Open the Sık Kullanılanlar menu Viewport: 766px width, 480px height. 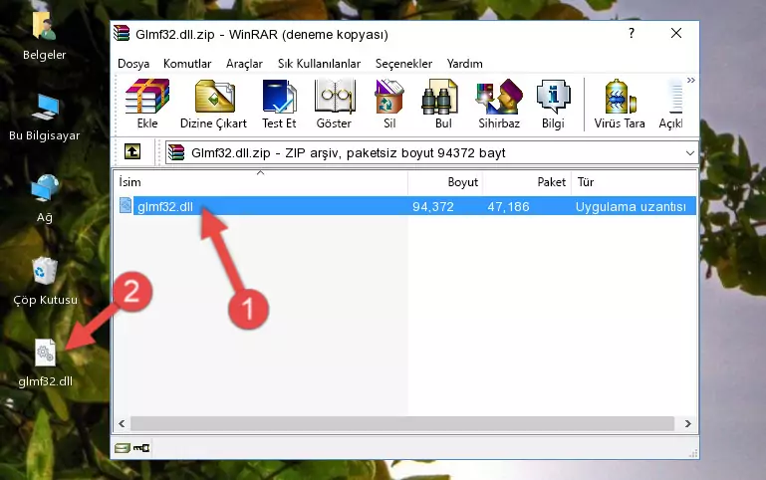click(319, 64)
